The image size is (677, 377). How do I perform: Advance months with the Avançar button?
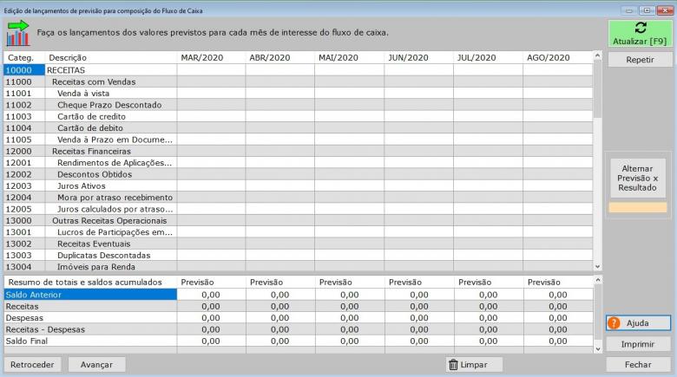point(96,365)
